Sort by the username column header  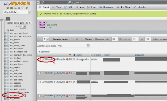(x=96, y=55)
